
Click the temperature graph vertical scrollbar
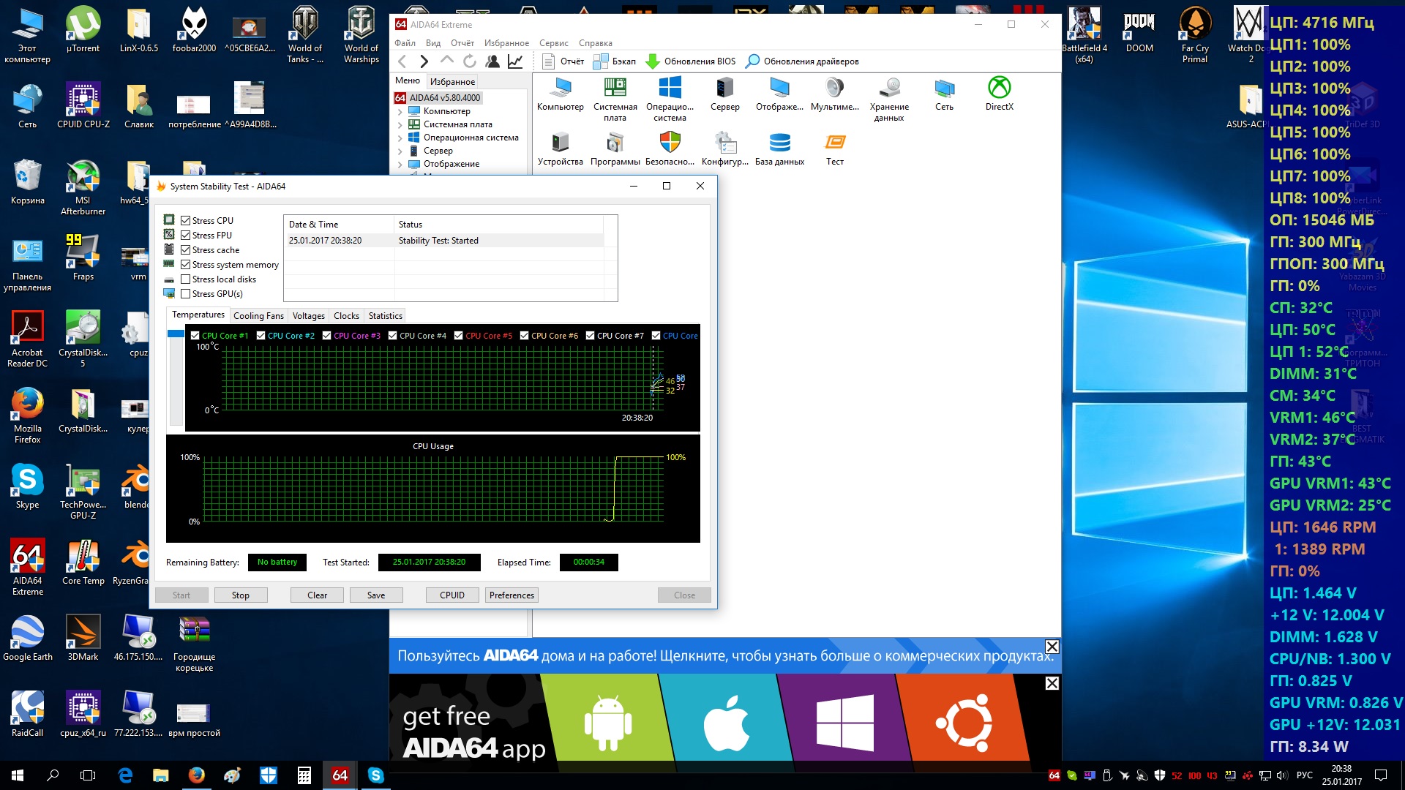[x=176, y=380]
